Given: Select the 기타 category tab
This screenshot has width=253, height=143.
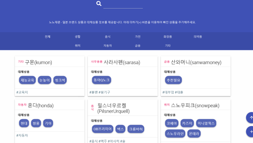Looking at the screenshot, I should click(168, 46).
